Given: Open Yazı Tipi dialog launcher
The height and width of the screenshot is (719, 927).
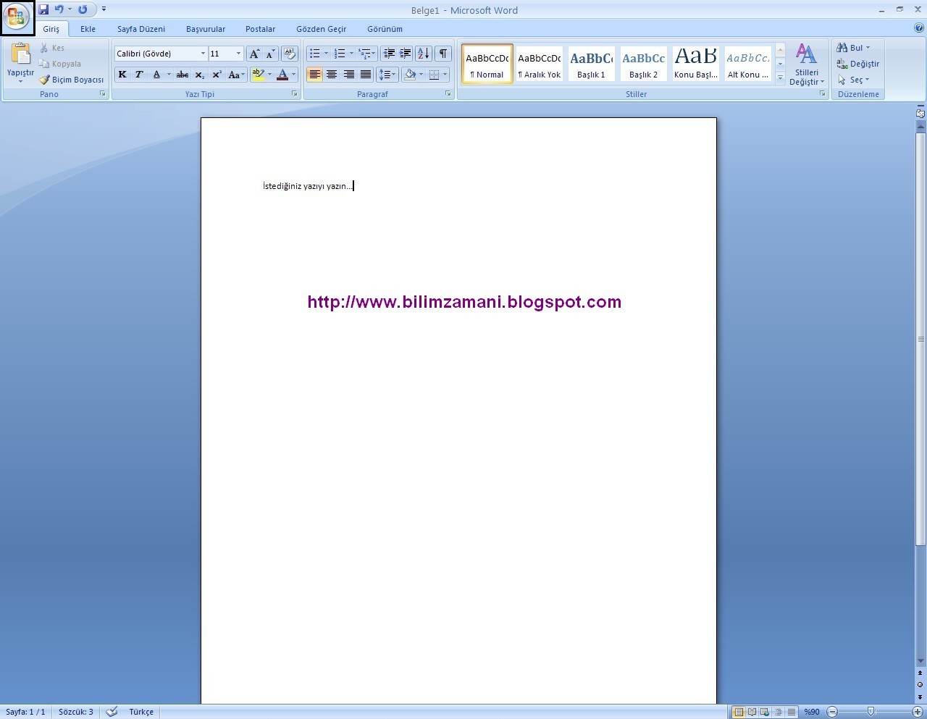Looking at the screenshot, I should click(x=295, y=94).
